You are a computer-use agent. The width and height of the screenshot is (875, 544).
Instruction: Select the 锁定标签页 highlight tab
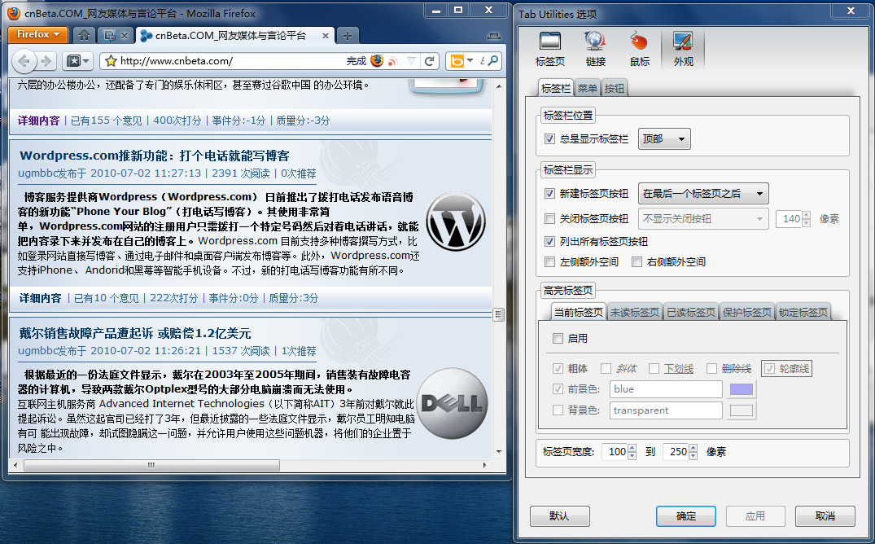tap(803, 312)
